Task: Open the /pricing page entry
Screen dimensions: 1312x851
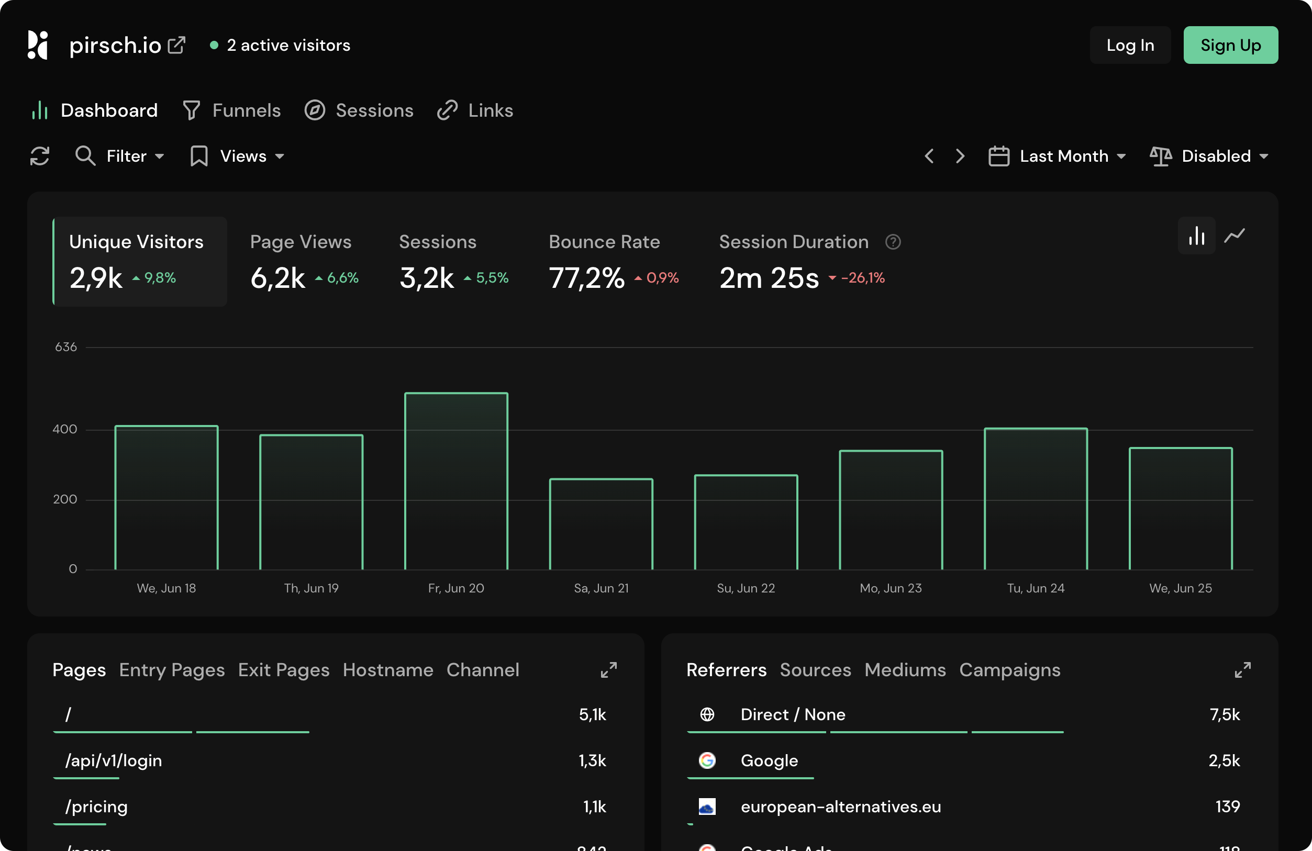Action: [x=96, y=807]
